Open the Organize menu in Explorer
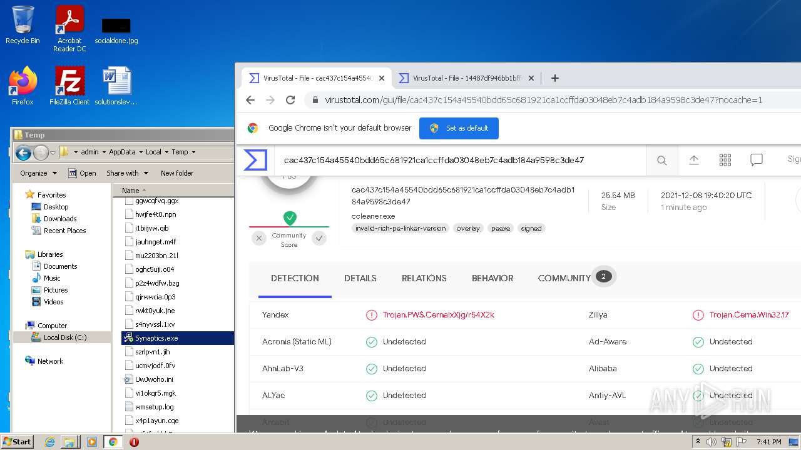The image size is (801, 450). pyautogui.click(x=38, y=173)
